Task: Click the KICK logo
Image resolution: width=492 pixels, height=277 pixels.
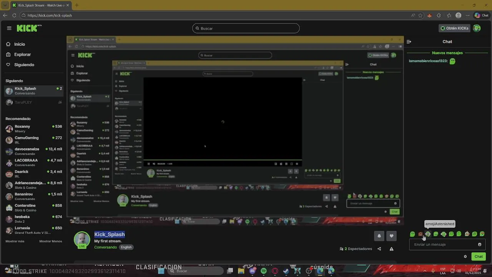Action: tap(29, 28)
